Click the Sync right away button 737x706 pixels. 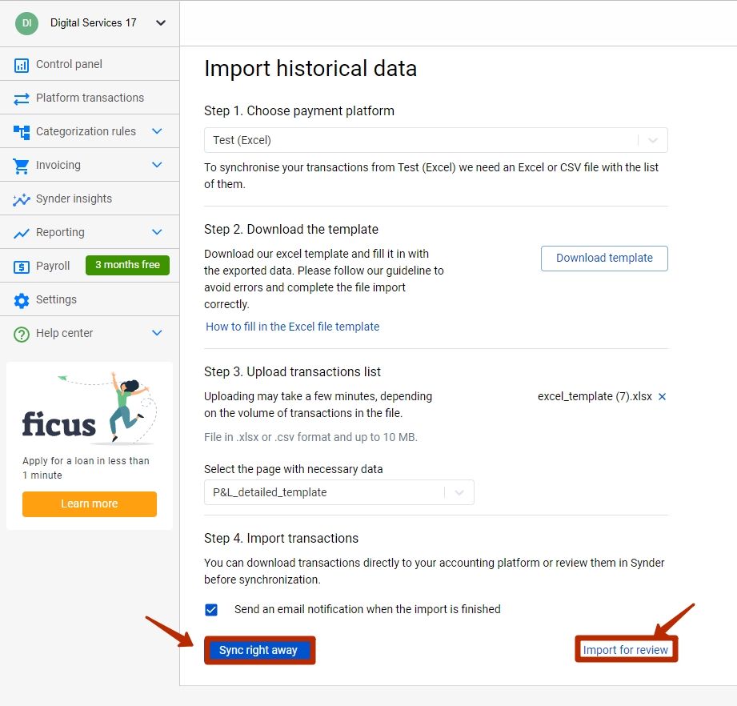(259, 650)
